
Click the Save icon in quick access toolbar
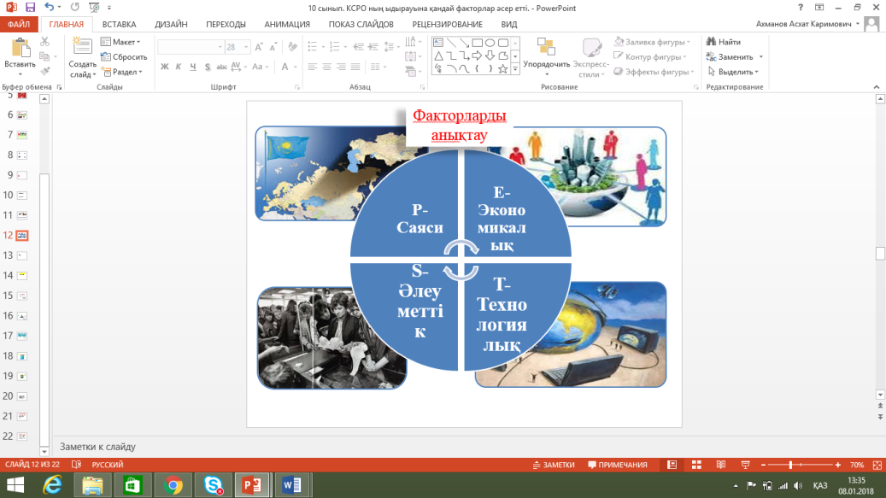tap(31, 7)
